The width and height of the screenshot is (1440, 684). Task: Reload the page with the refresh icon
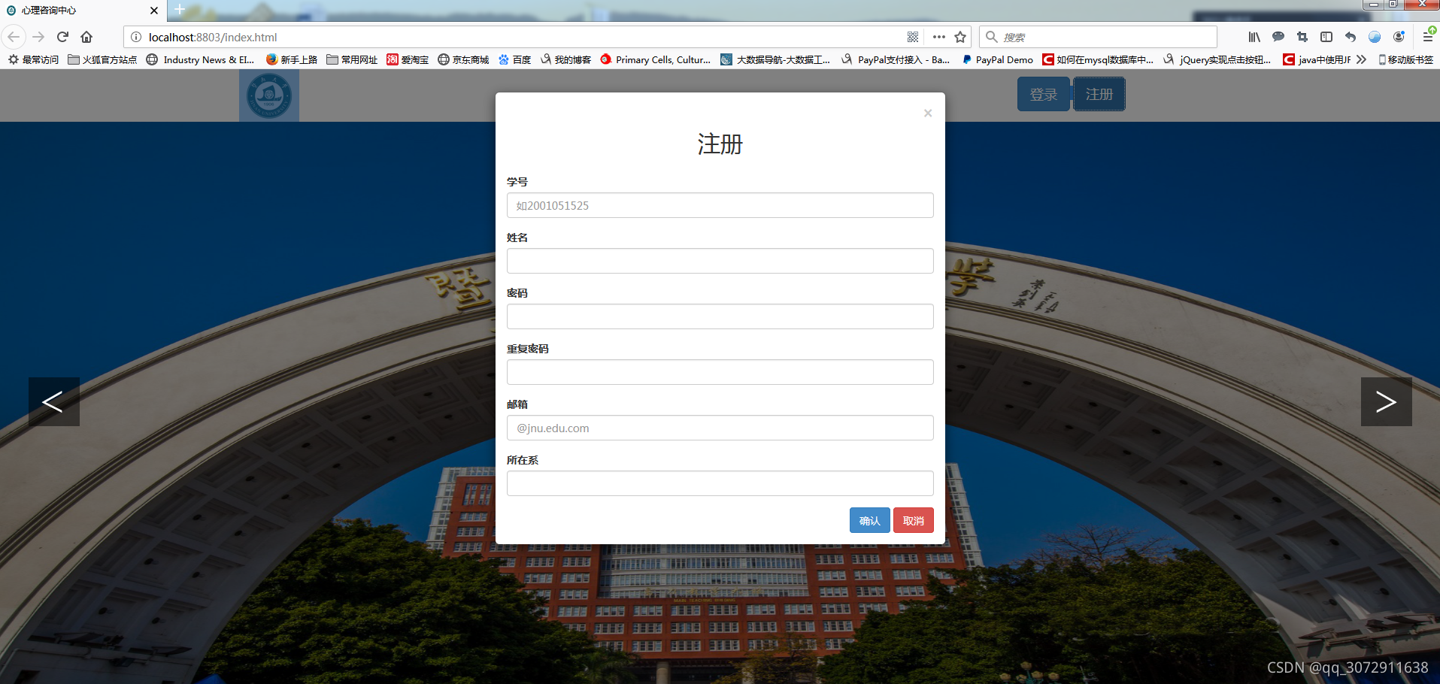63,37
